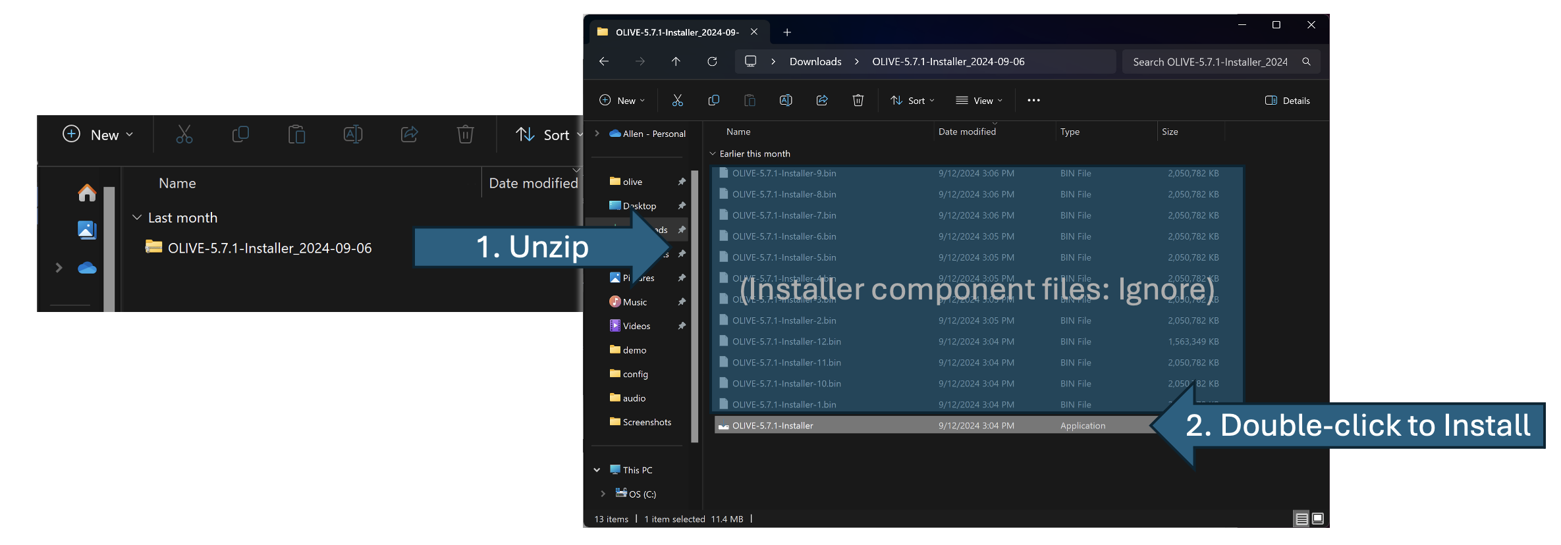Click Rename icon in left Explorer window
Screen dimensions: 1561x545
click(353, 134)
